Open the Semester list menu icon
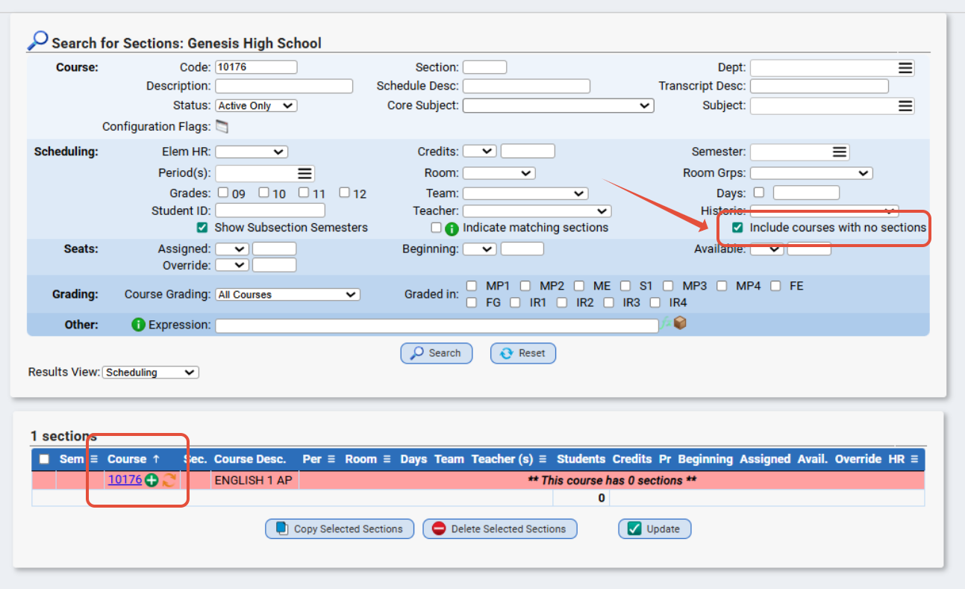This screenshot has height=589, width=965. 840,152
